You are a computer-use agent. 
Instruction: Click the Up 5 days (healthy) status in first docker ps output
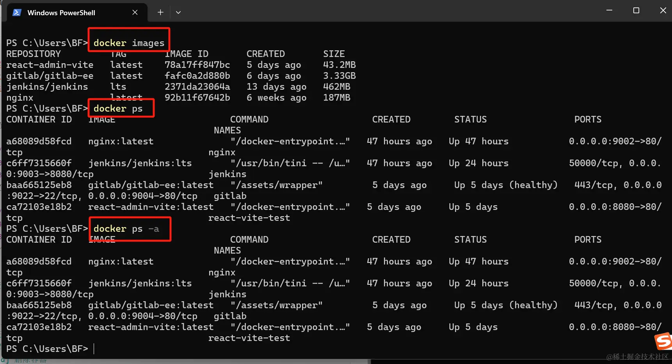coord(506,185)
